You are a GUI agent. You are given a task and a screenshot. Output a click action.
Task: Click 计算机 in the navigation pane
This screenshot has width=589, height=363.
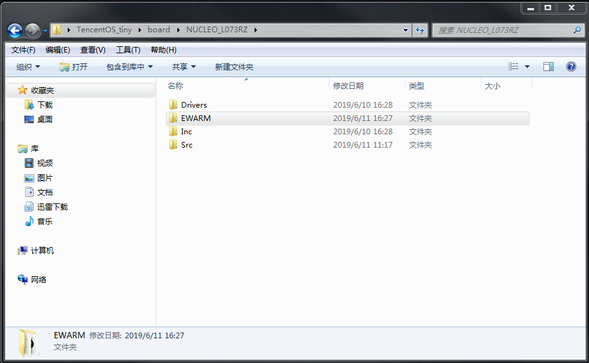coord(42,250)
